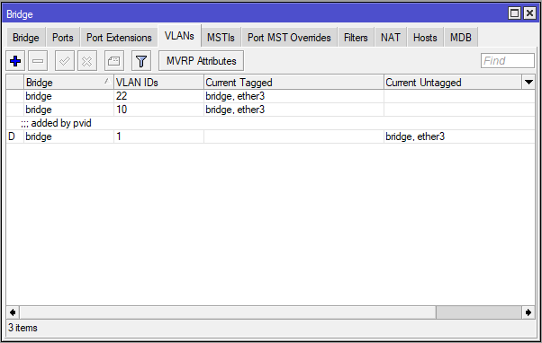
Task: Click the D flag of the VLAN 1 row
Action: point(12,136)
